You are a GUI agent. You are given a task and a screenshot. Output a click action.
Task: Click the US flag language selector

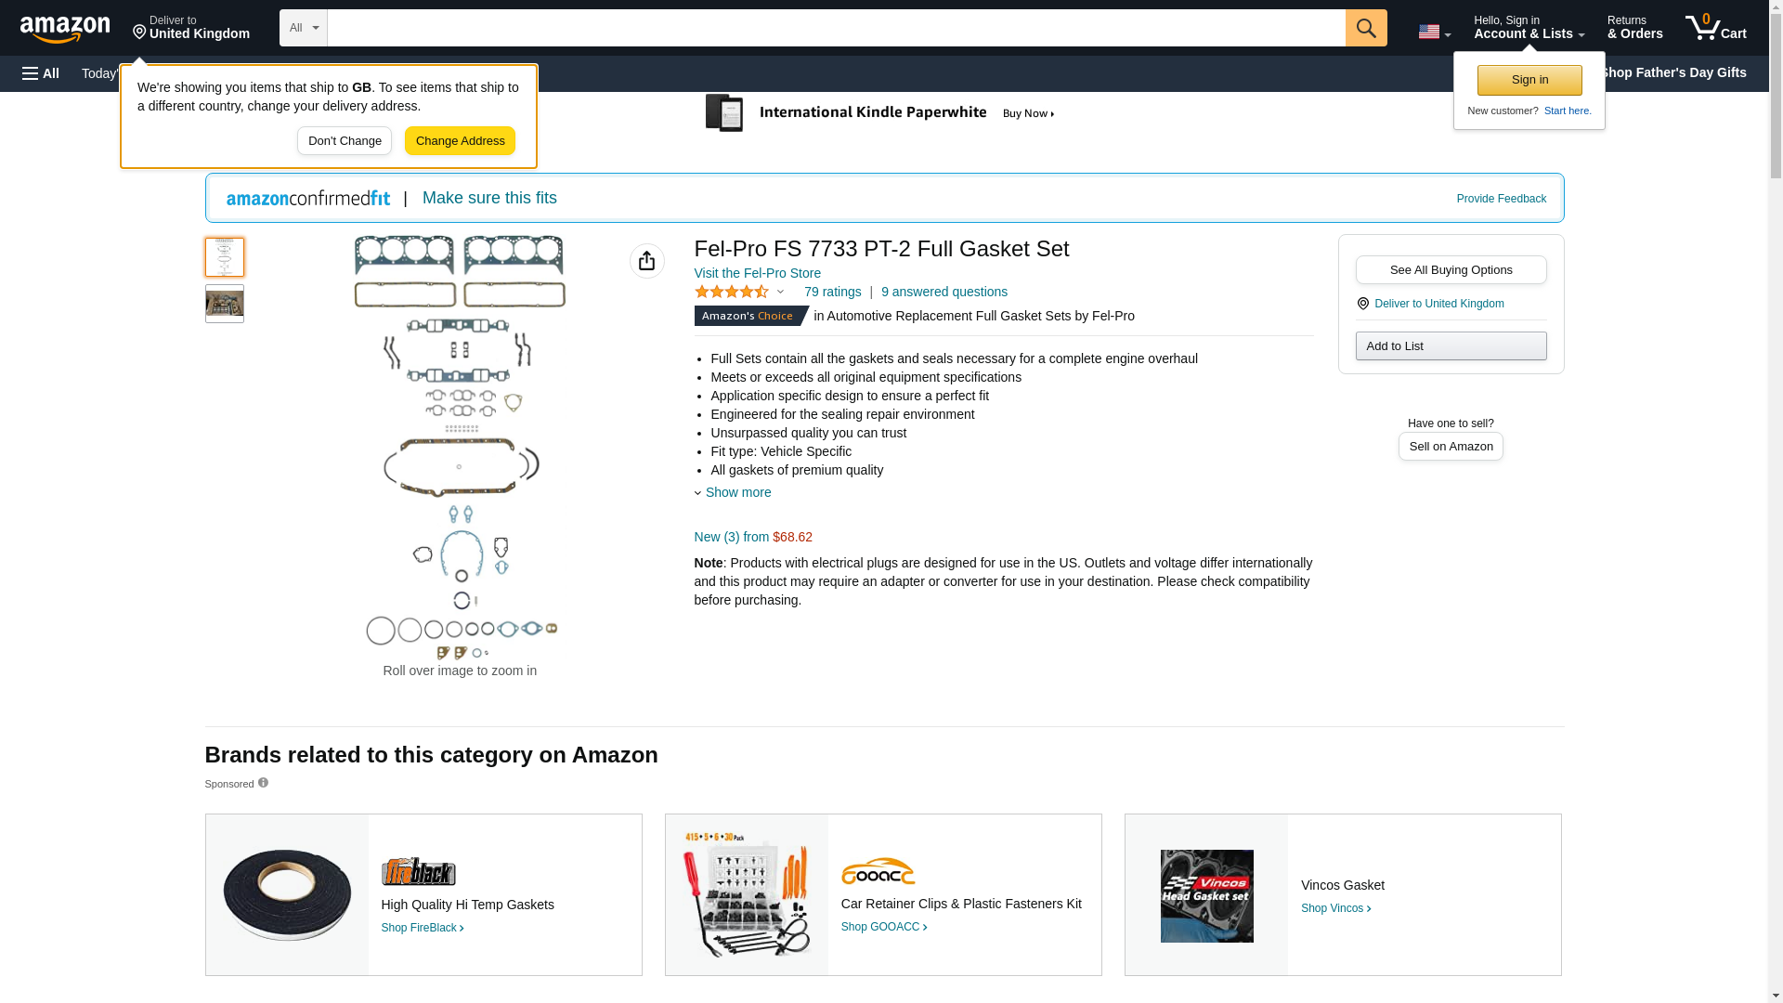1434,32
